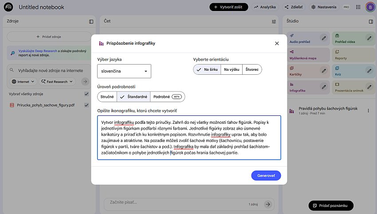
Task: Set detail level to Stručné
Action: pyautogui.click(x=107, y=96)
